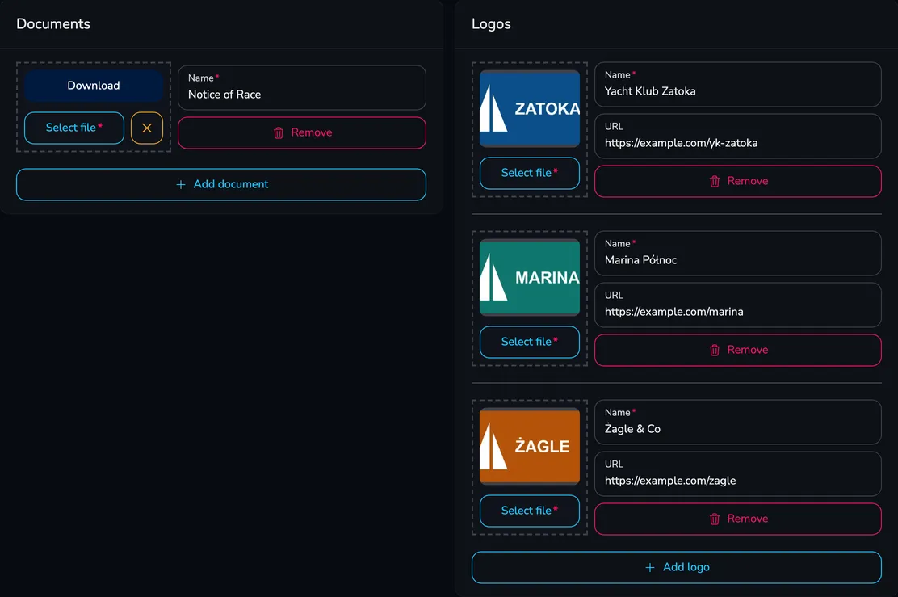The image size is (898, 597).
Task: Click trash icon in Żagle & Co Remove
Action: (x=714, y=519)
